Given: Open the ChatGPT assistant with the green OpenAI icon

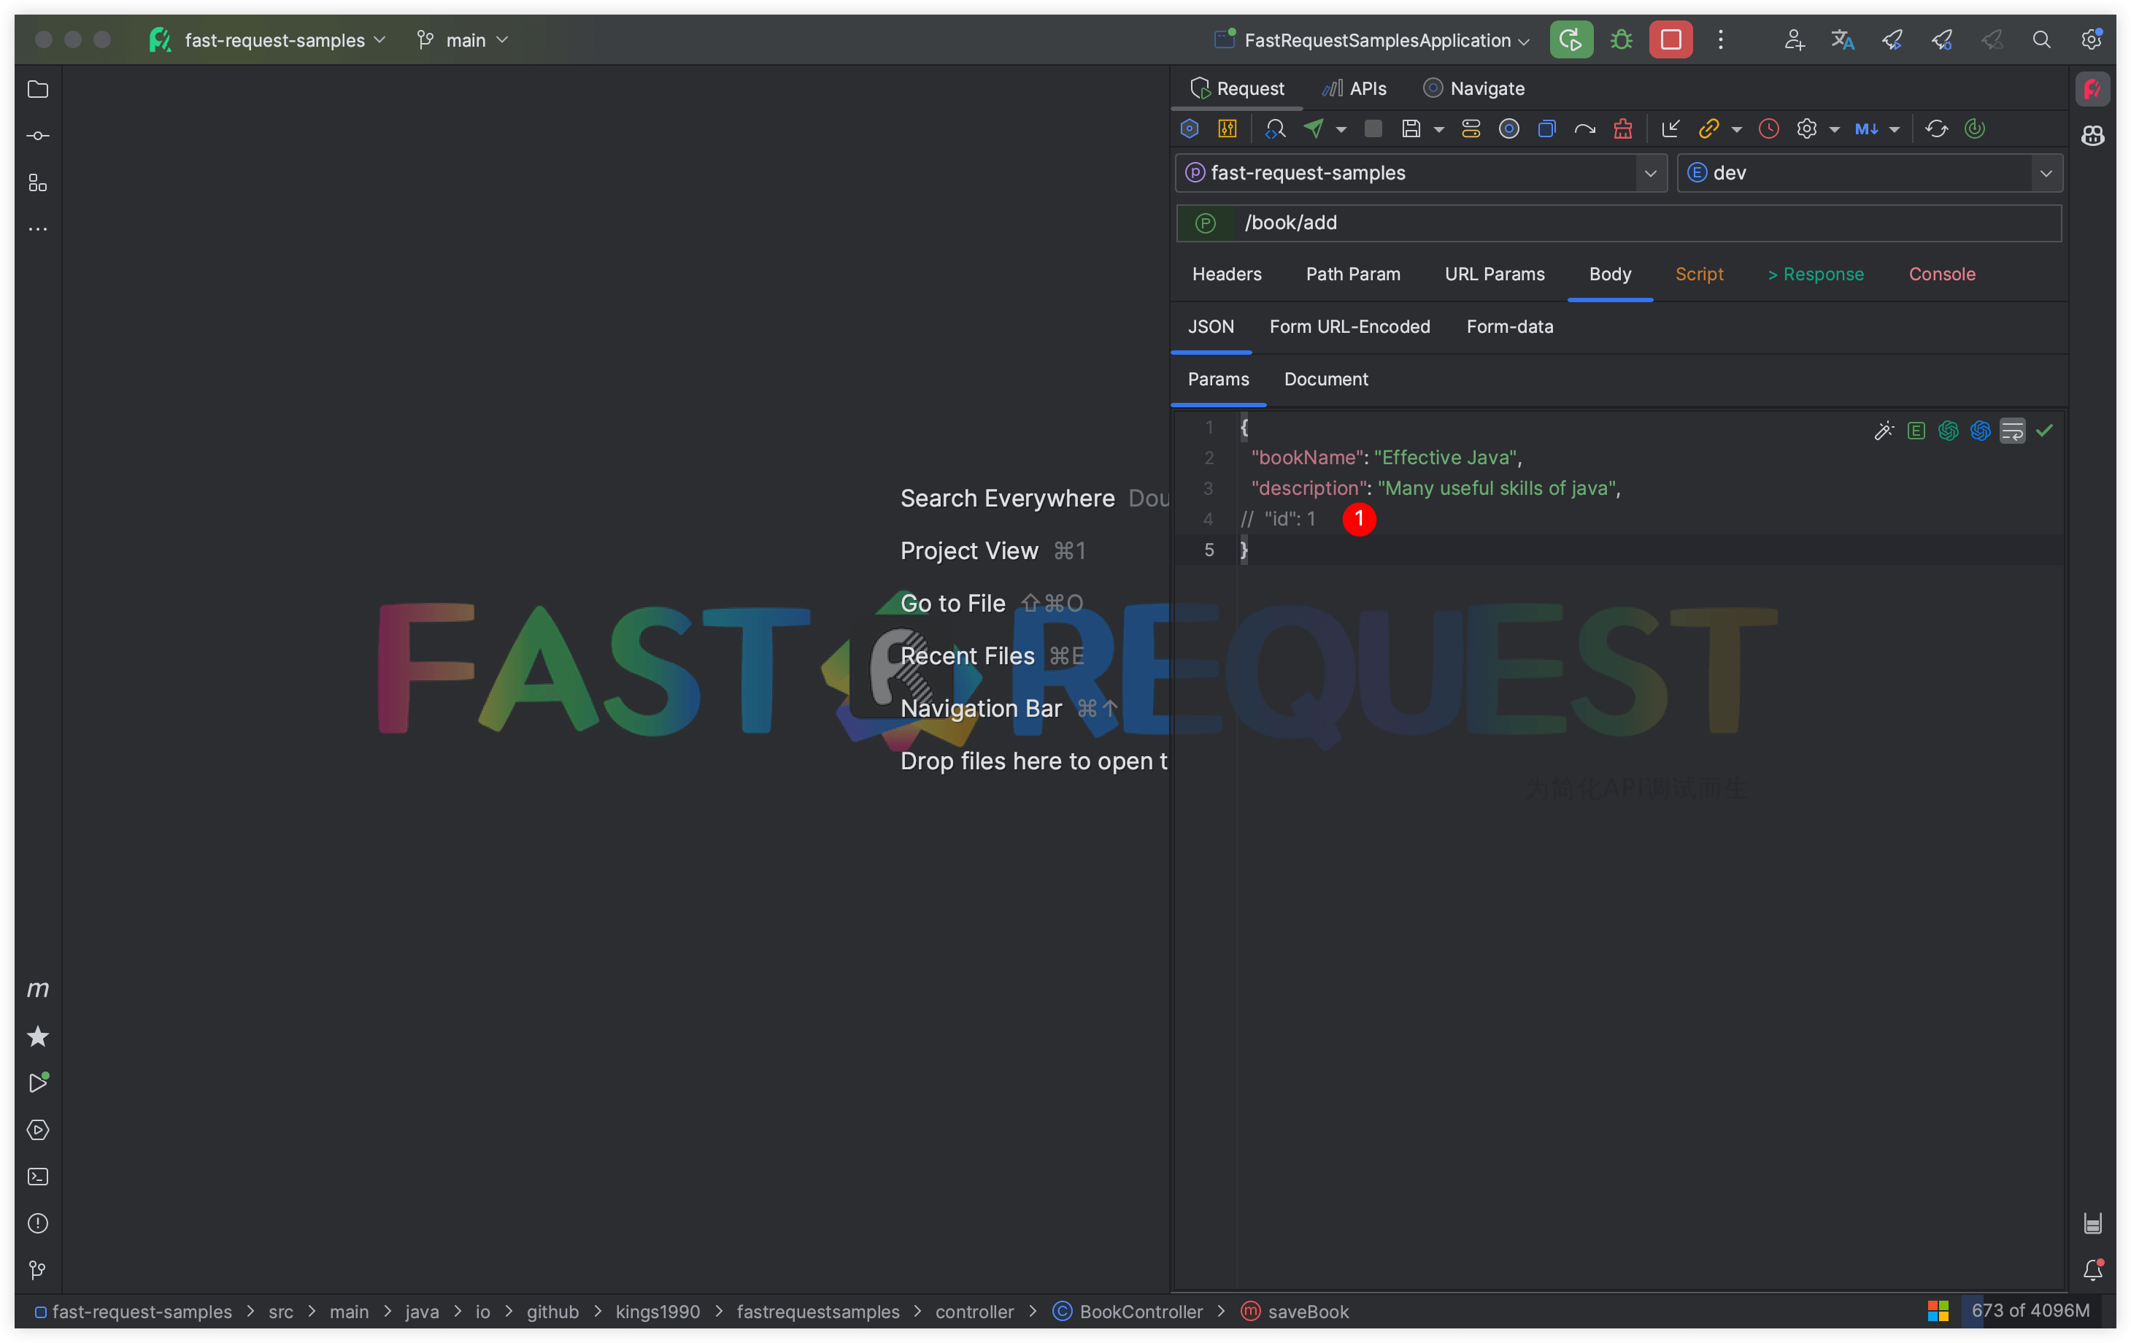Looking at the screenshot, I should click(x=1949, y=431).
